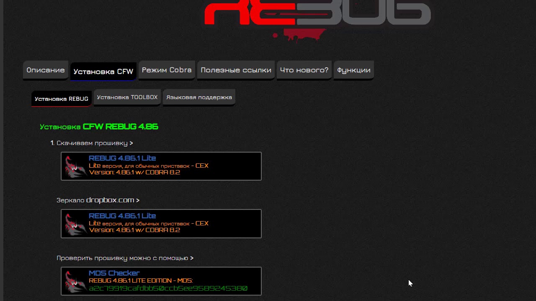The image size is (536, 301).
Task: Open the Полезные ссылки tab
Action: 236,70
